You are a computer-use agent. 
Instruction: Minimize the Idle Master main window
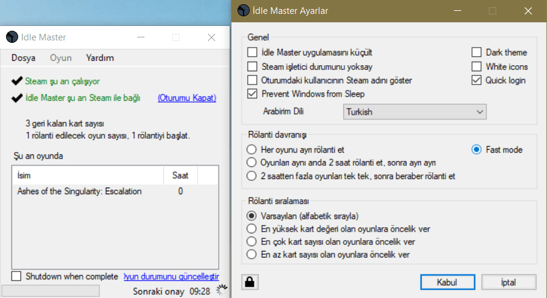point(141,37)
